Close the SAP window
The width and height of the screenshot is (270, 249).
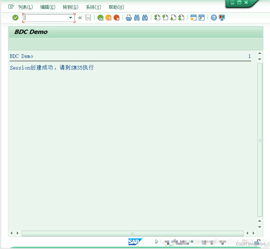[x=246, y=3]
